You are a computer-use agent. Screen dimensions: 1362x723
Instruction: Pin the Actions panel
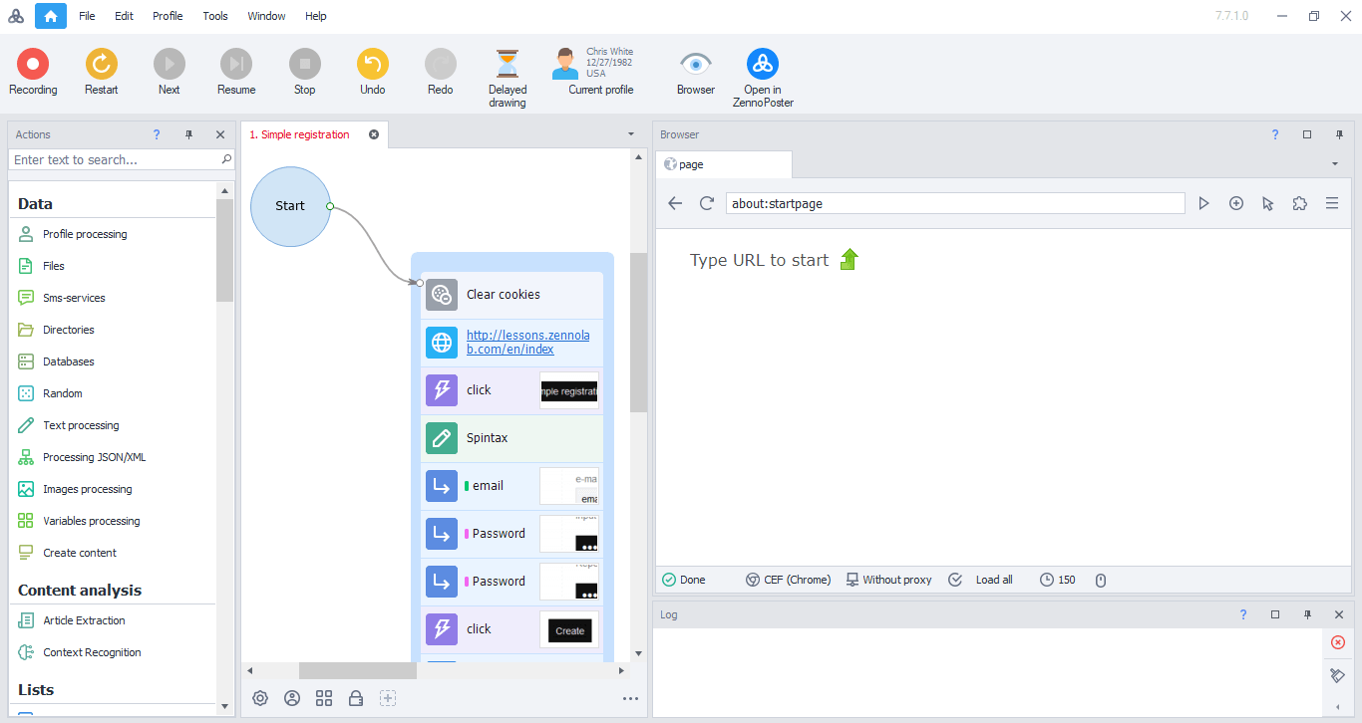point(188,134)
